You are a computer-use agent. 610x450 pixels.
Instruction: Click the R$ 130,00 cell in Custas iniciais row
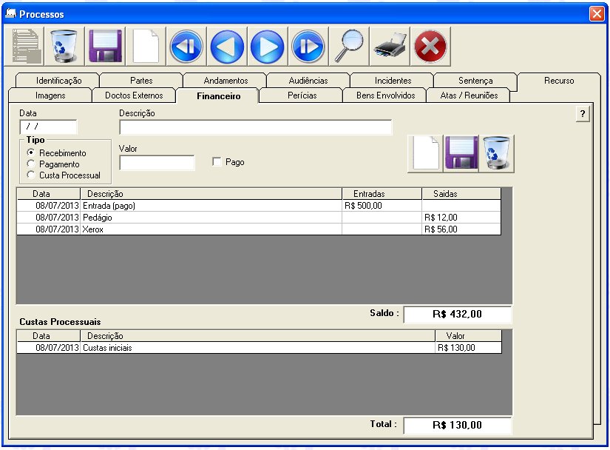468,348
